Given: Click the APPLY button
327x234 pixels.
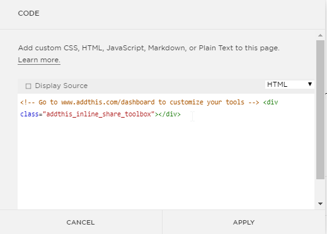Looking at the screenshot, I should pos(244,222).
